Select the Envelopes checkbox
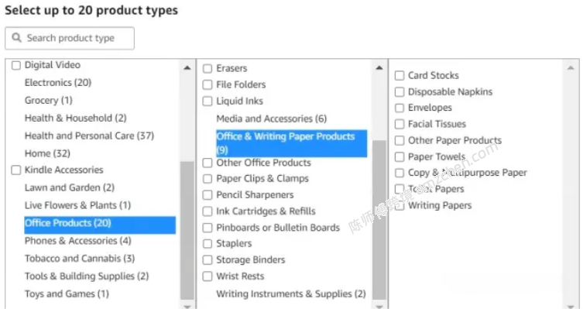The height and width of the screenshot is (309, 583). pyautogui.click(x=400, y=108)
